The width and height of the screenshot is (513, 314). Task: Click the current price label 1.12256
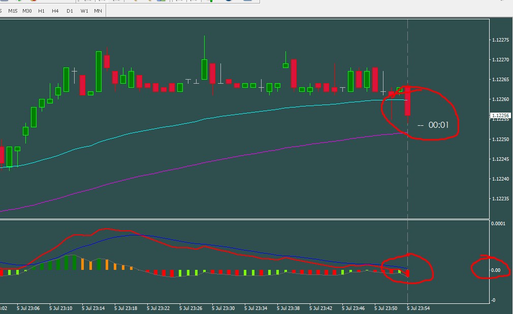click(501, 115)
